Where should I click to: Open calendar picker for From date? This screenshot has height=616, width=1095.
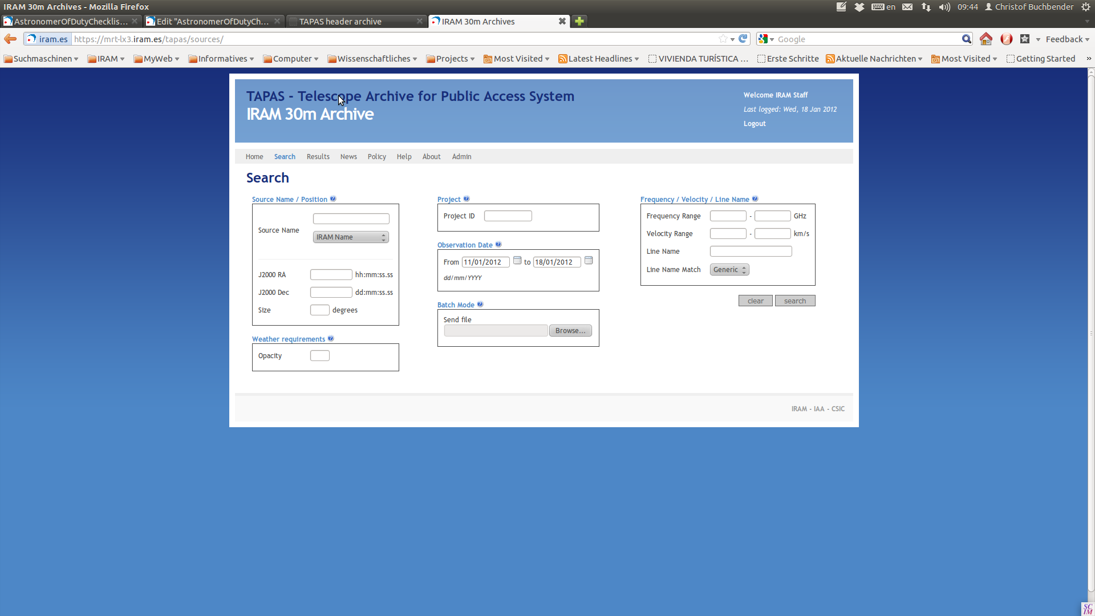(517, 261)
